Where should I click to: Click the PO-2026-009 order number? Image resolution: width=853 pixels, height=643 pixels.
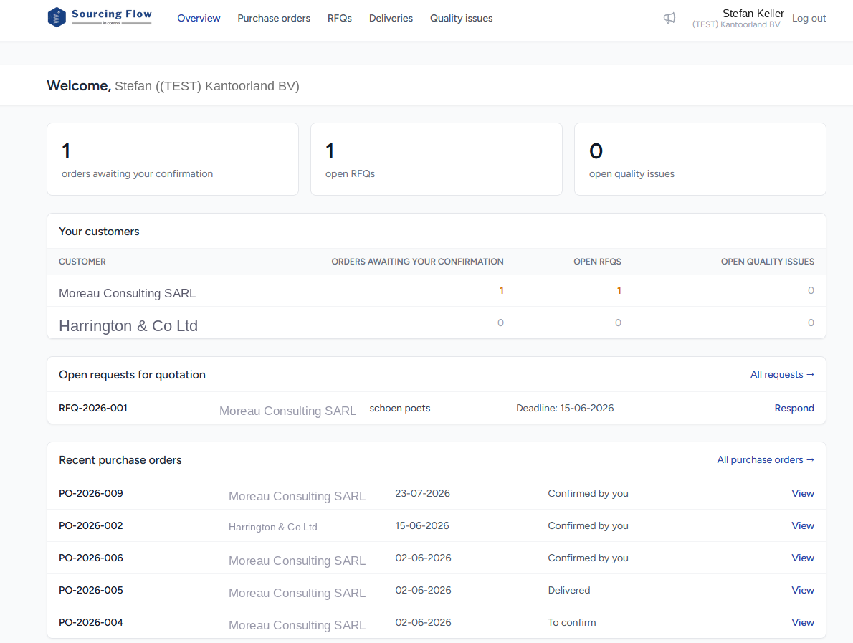tap(91, 493)
